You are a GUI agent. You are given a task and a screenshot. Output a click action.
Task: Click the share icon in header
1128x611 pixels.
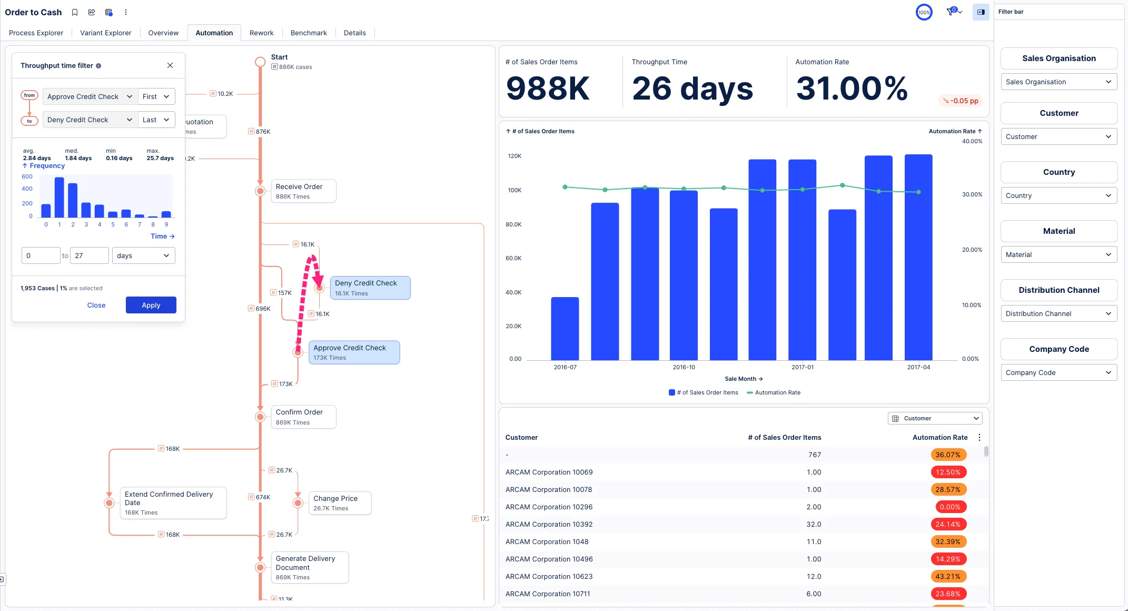coord(92,12)
